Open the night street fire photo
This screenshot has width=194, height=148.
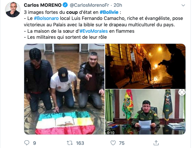coord(145,66)
